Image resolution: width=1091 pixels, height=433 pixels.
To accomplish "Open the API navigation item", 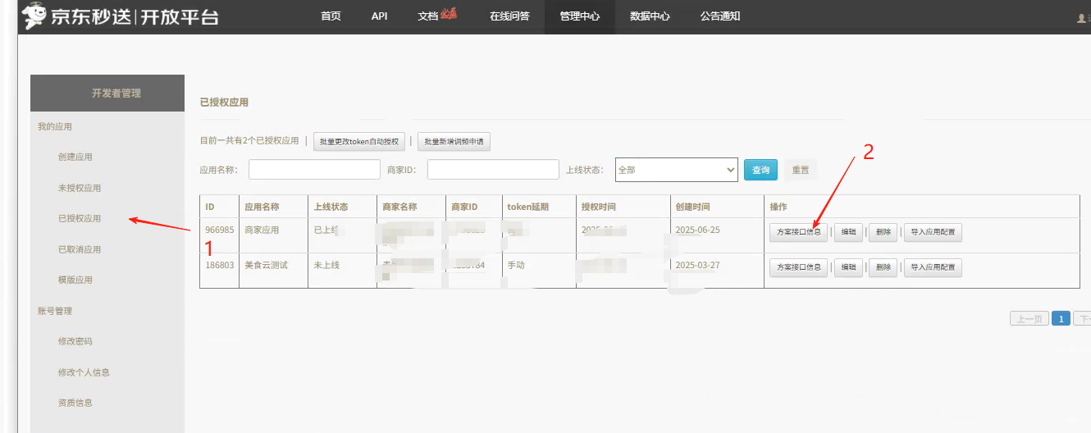I will tap(379, 16).
